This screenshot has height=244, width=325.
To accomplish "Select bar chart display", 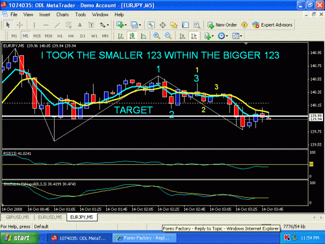I will point(121,36).
